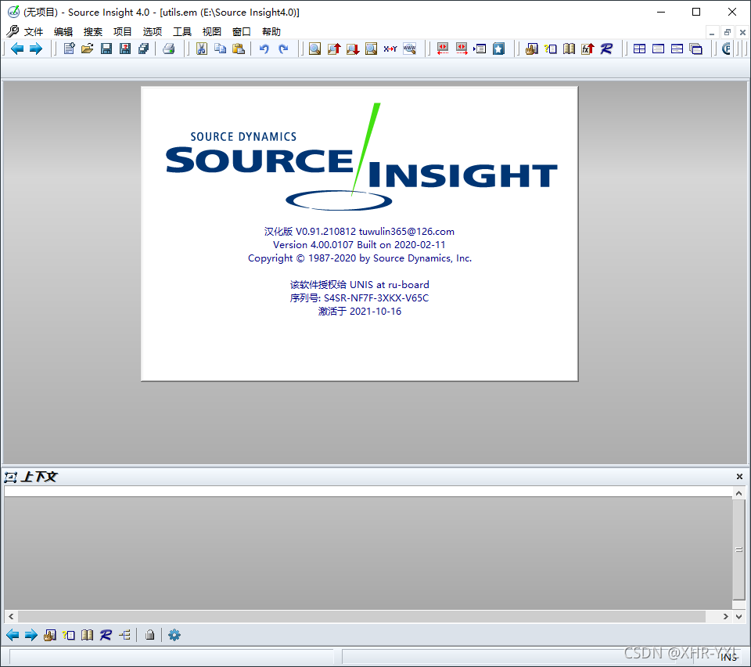This screenshot has height=667, width=751.
Task: Click context panel scroll up arrow
Action: coord(739,493)
